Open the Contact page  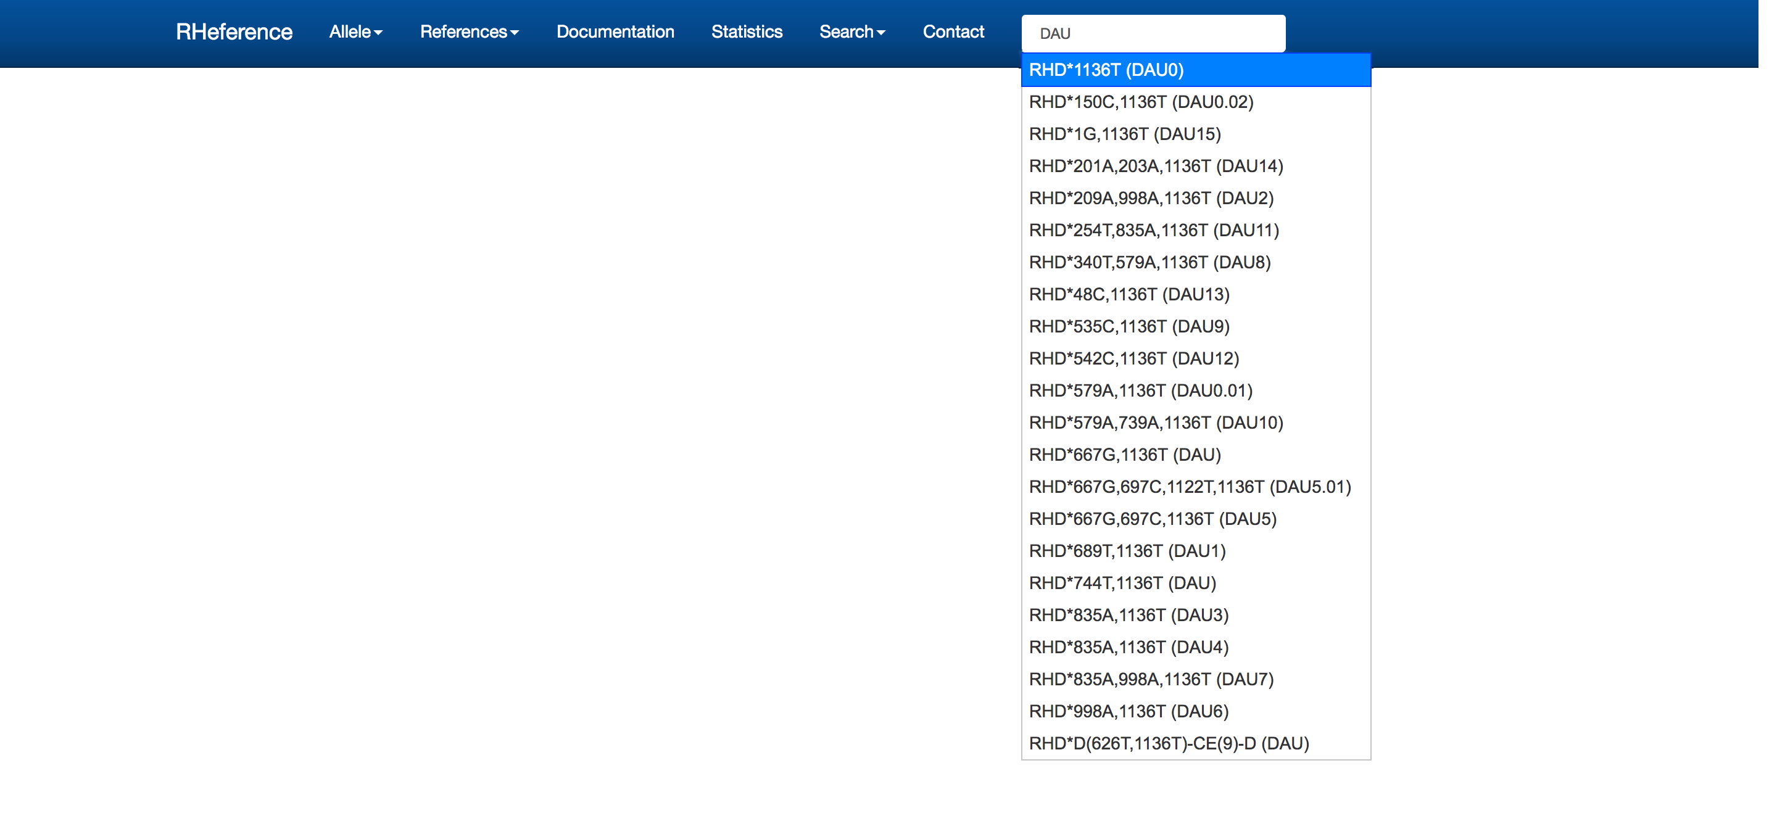coord(953,31)
